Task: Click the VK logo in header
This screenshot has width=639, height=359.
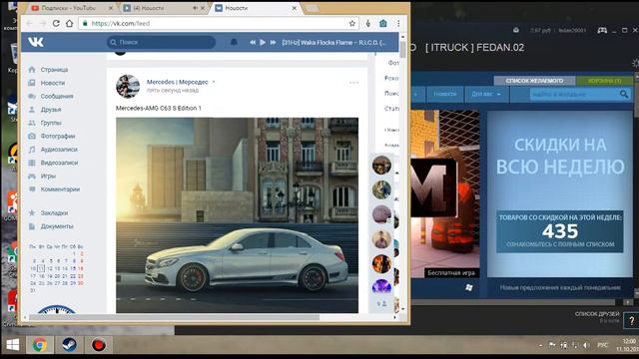Action: click(x=36, y=42)
